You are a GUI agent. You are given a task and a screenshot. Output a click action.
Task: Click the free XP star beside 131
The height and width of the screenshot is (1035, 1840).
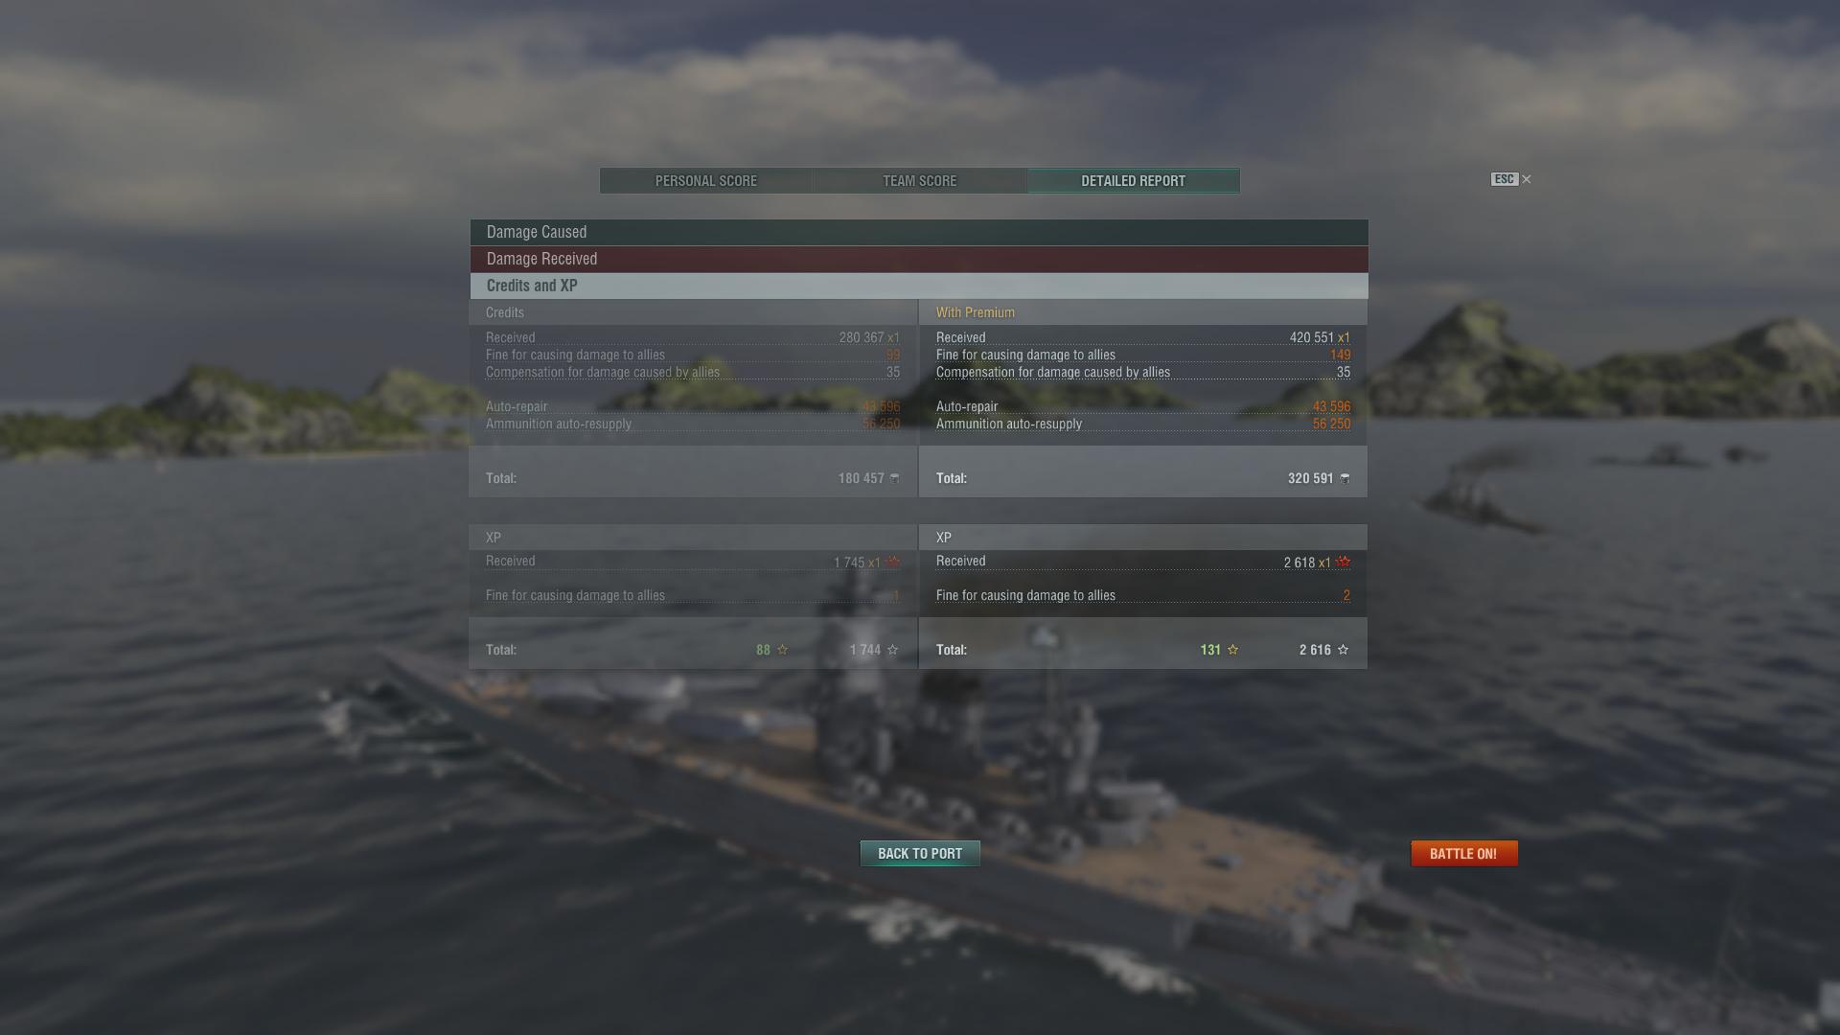pyautogui.click(x=1233, y=650)
